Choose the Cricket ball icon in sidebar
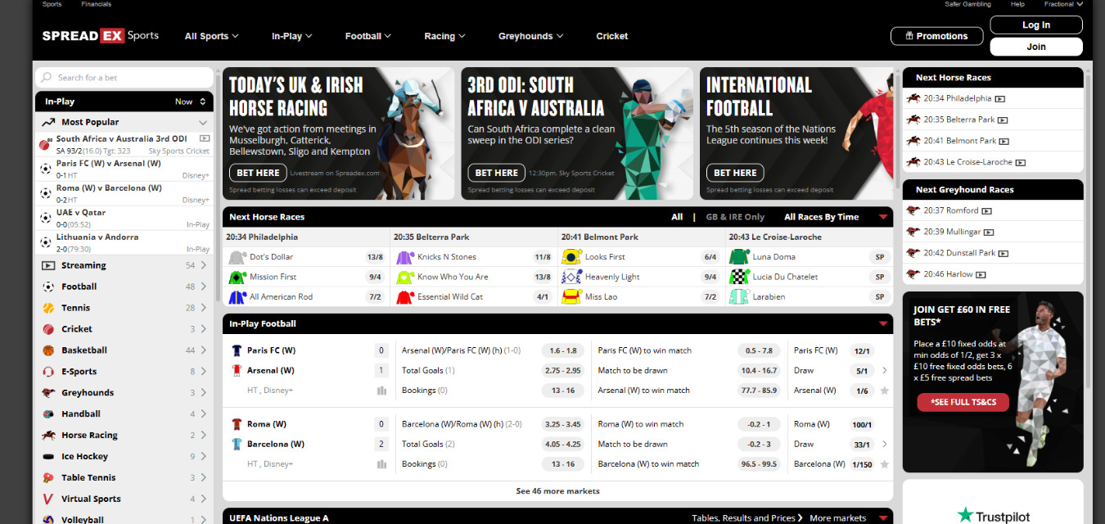1105x524 pixels. [48, 329]
